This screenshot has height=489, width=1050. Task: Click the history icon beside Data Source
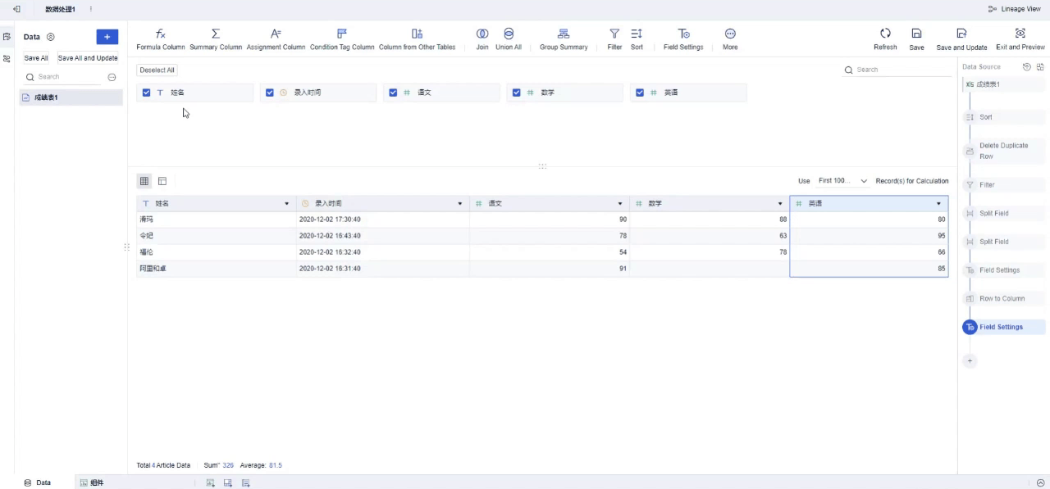coord(1027,67)
